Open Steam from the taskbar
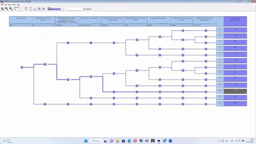 [141, 141]
